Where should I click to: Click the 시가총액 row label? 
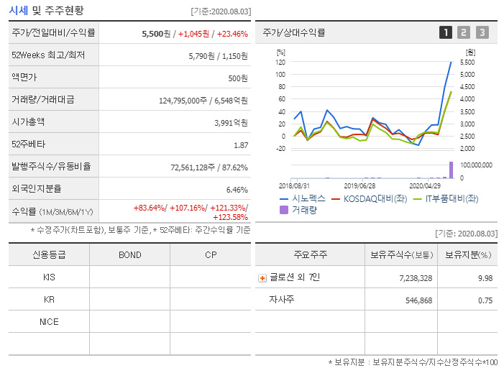point(28,121)
